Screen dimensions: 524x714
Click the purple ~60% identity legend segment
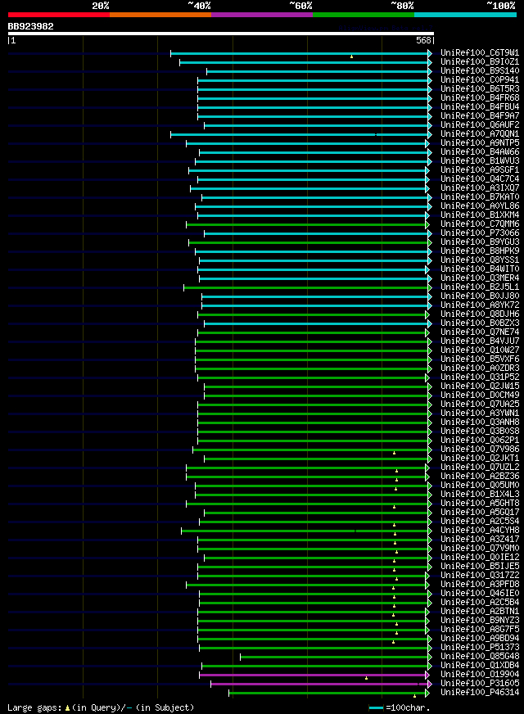pyautogui.click(x=262, y=15)
